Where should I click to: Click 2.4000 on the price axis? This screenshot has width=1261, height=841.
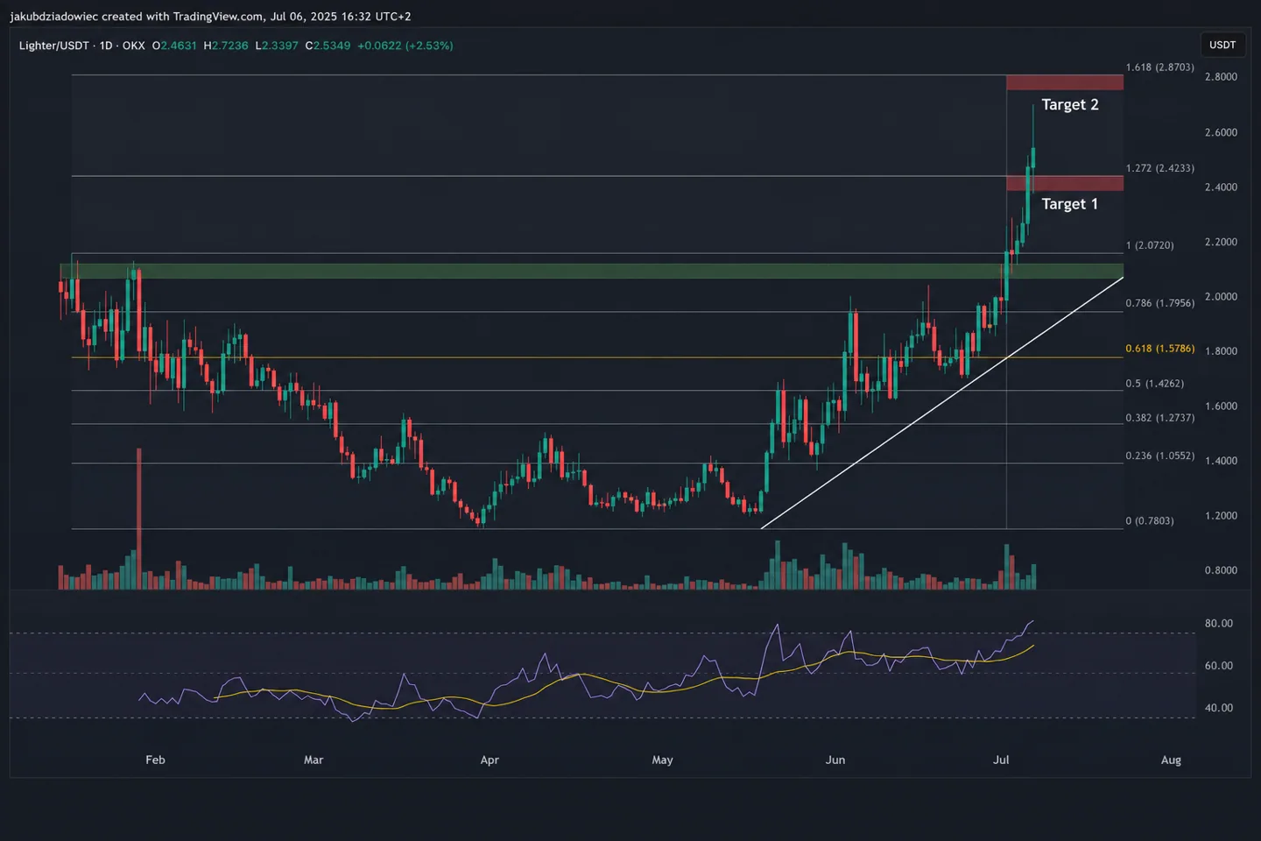pyautogui.click(x=1222, y=187)
